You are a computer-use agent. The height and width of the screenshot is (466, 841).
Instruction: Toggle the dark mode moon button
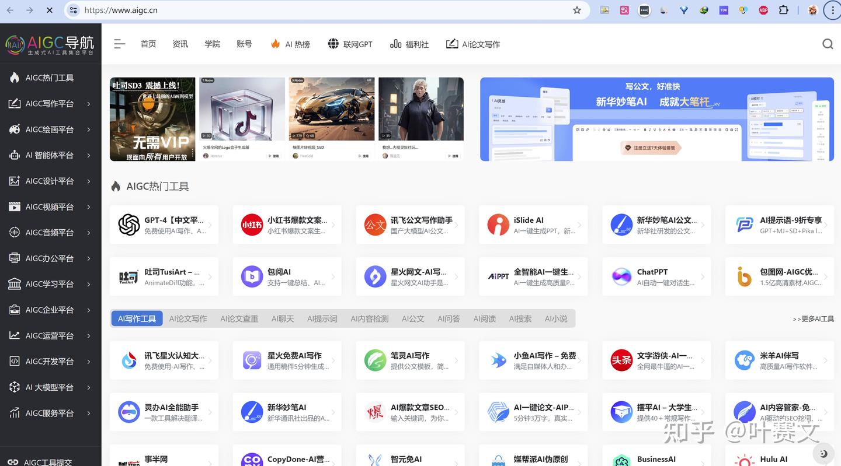click(823, 453)
